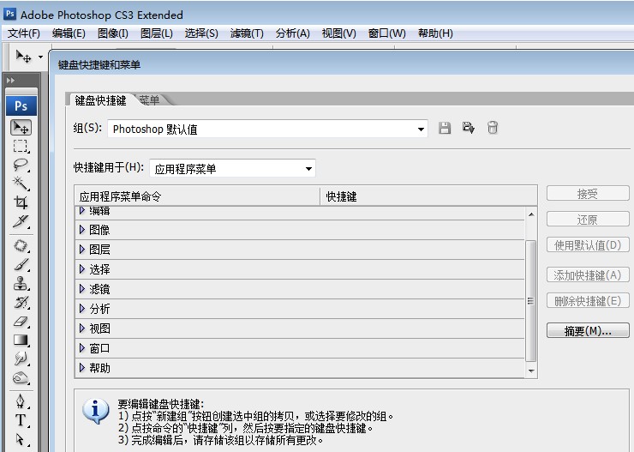Click Move tool preset icon in options bar
Image resolution: width=634 pixels, height=452 pixels.
pos(23,57)
